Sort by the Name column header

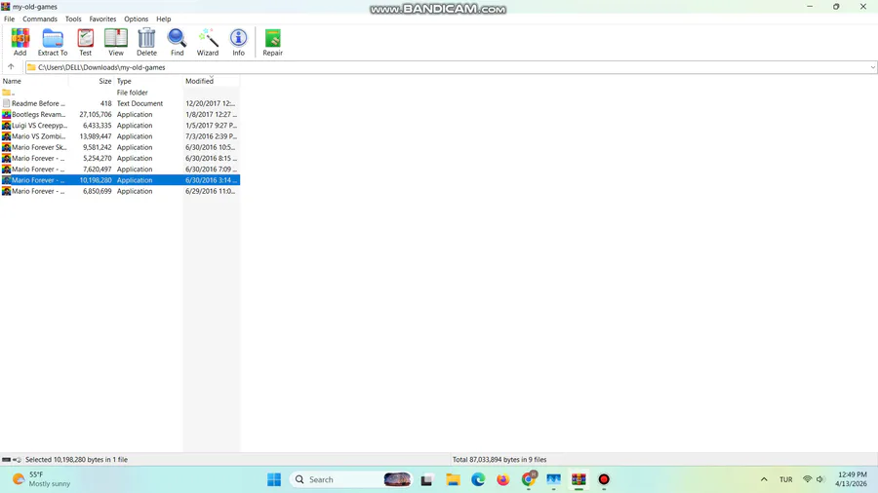34,81
